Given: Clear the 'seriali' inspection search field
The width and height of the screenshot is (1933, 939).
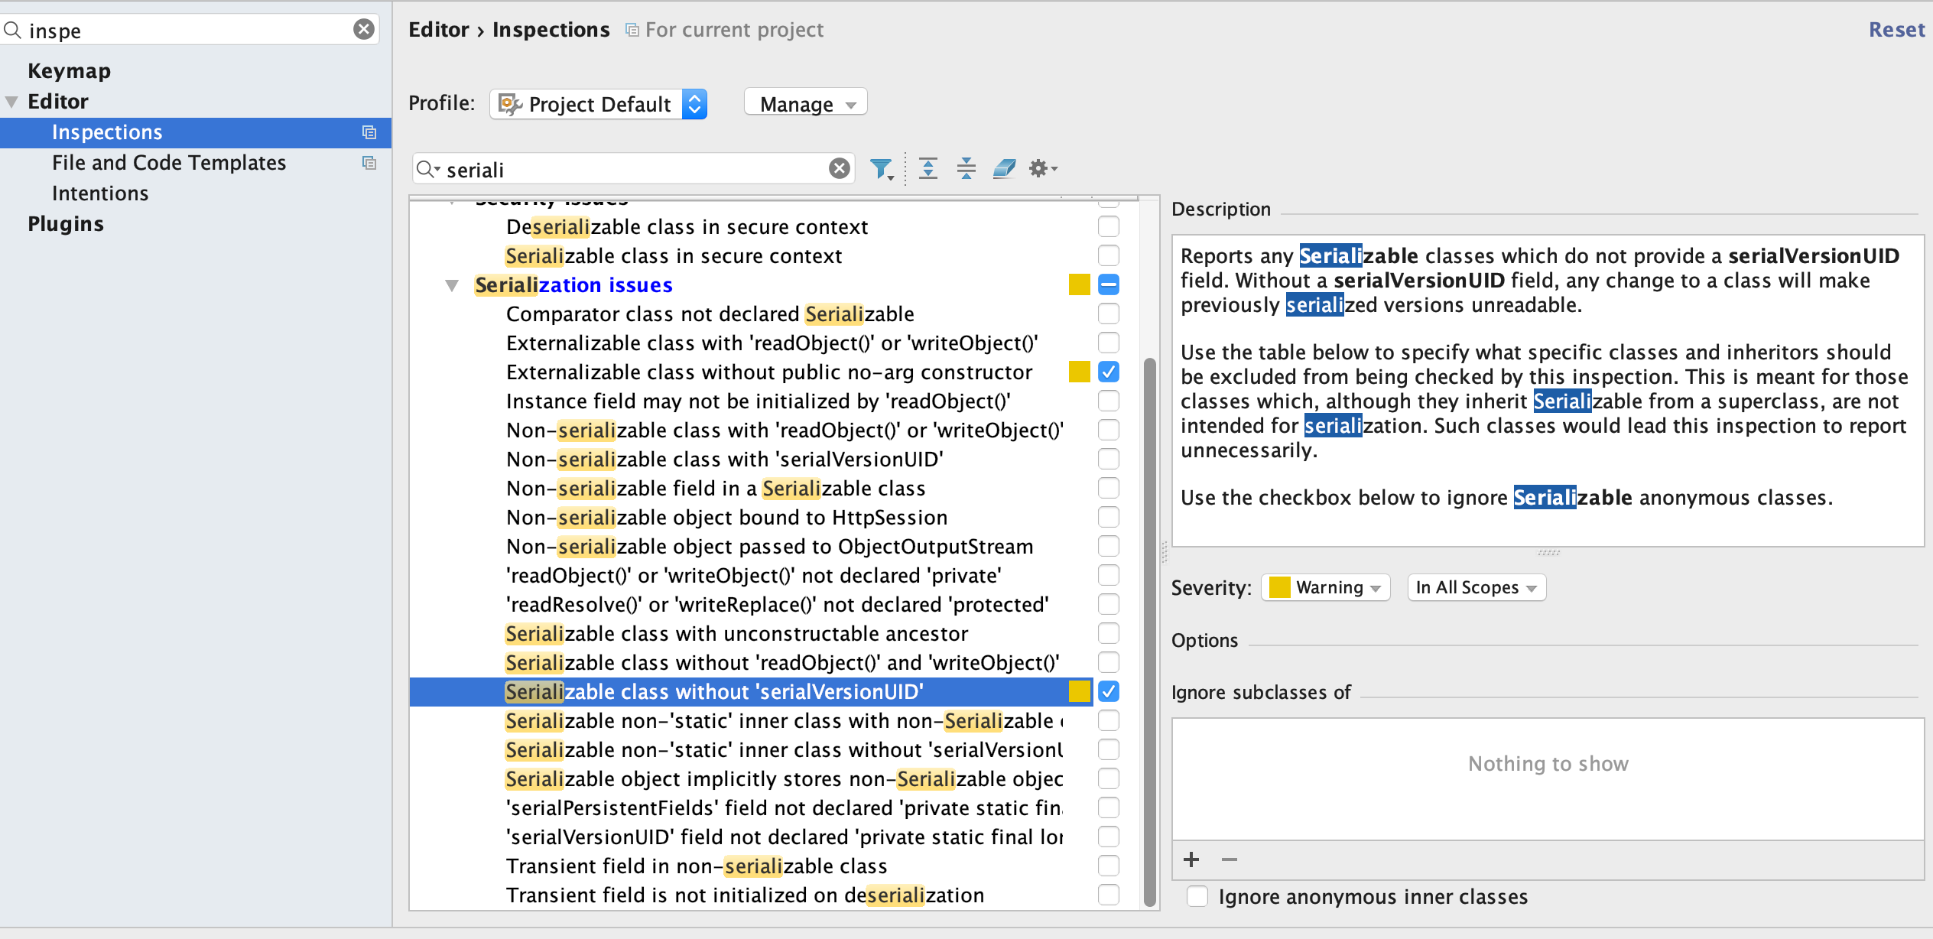Looking at the screenshot, I should tap(839, 168).
